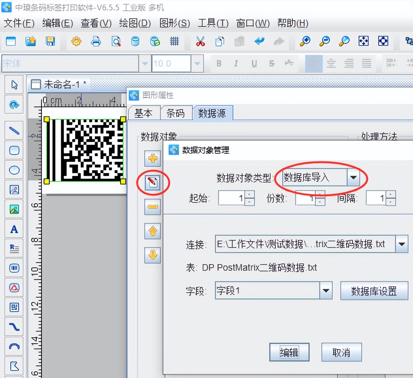Open the 帮助(H) menu
This screenshot has width=413, height=378.
click(x=293, y=23)
